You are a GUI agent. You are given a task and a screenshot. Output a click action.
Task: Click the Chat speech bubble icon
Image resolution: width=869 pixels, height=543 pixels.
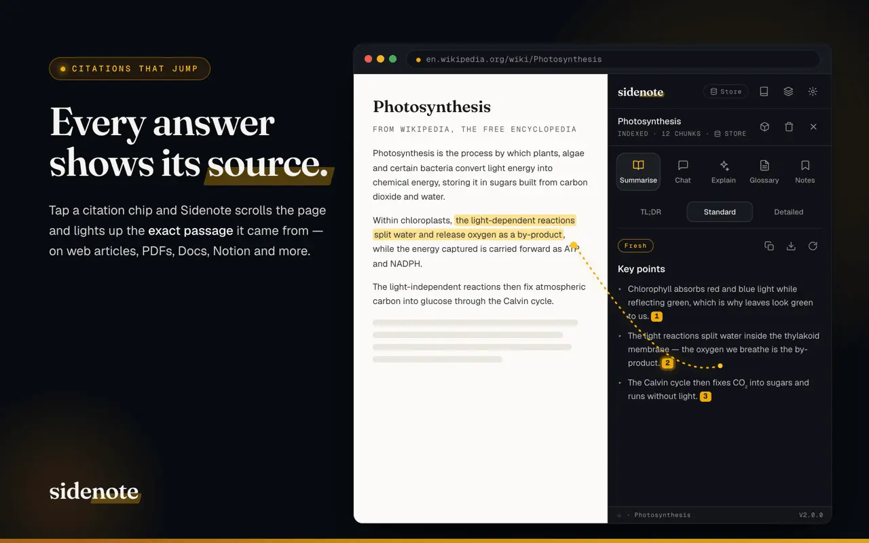pyautogui.click(x=683, y=165)
